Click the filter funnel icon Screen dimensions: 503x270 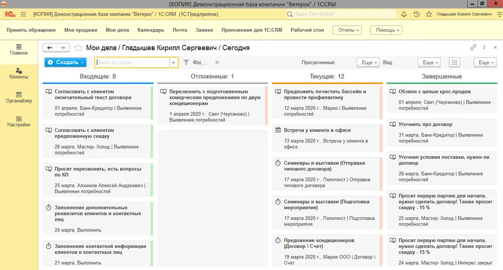tap(186, 62)
